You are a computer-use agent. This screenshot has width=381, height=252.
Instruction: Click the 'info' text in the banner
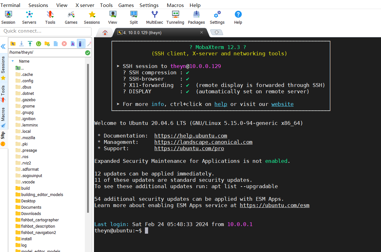pyautogui.click(x=158, y=104)
